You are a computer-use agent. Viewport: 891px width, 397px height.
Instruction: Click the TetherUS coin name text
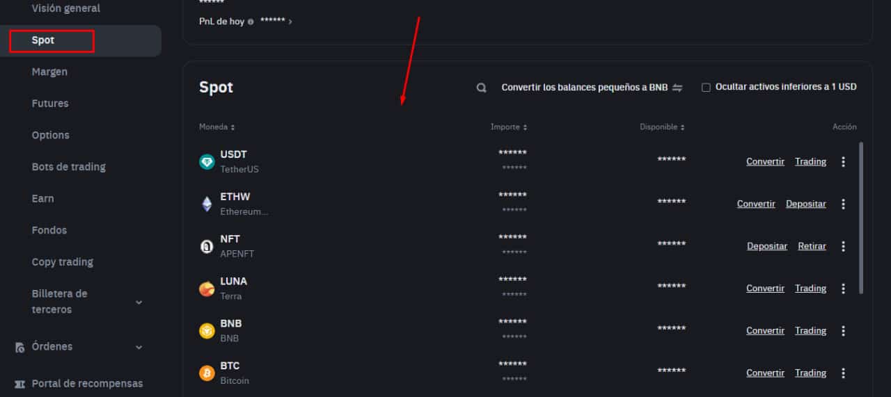click(239, 170)
